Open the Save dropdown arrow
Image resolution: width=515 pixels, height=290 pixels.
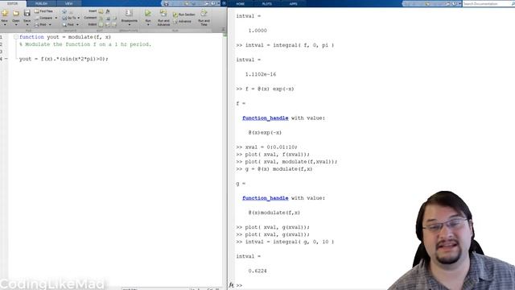click(27, 25)
